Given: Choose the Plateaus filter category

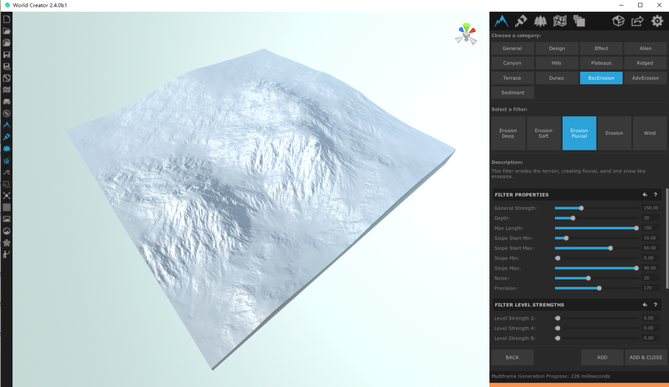Looking at the screenshot, I should coord(601,63).
